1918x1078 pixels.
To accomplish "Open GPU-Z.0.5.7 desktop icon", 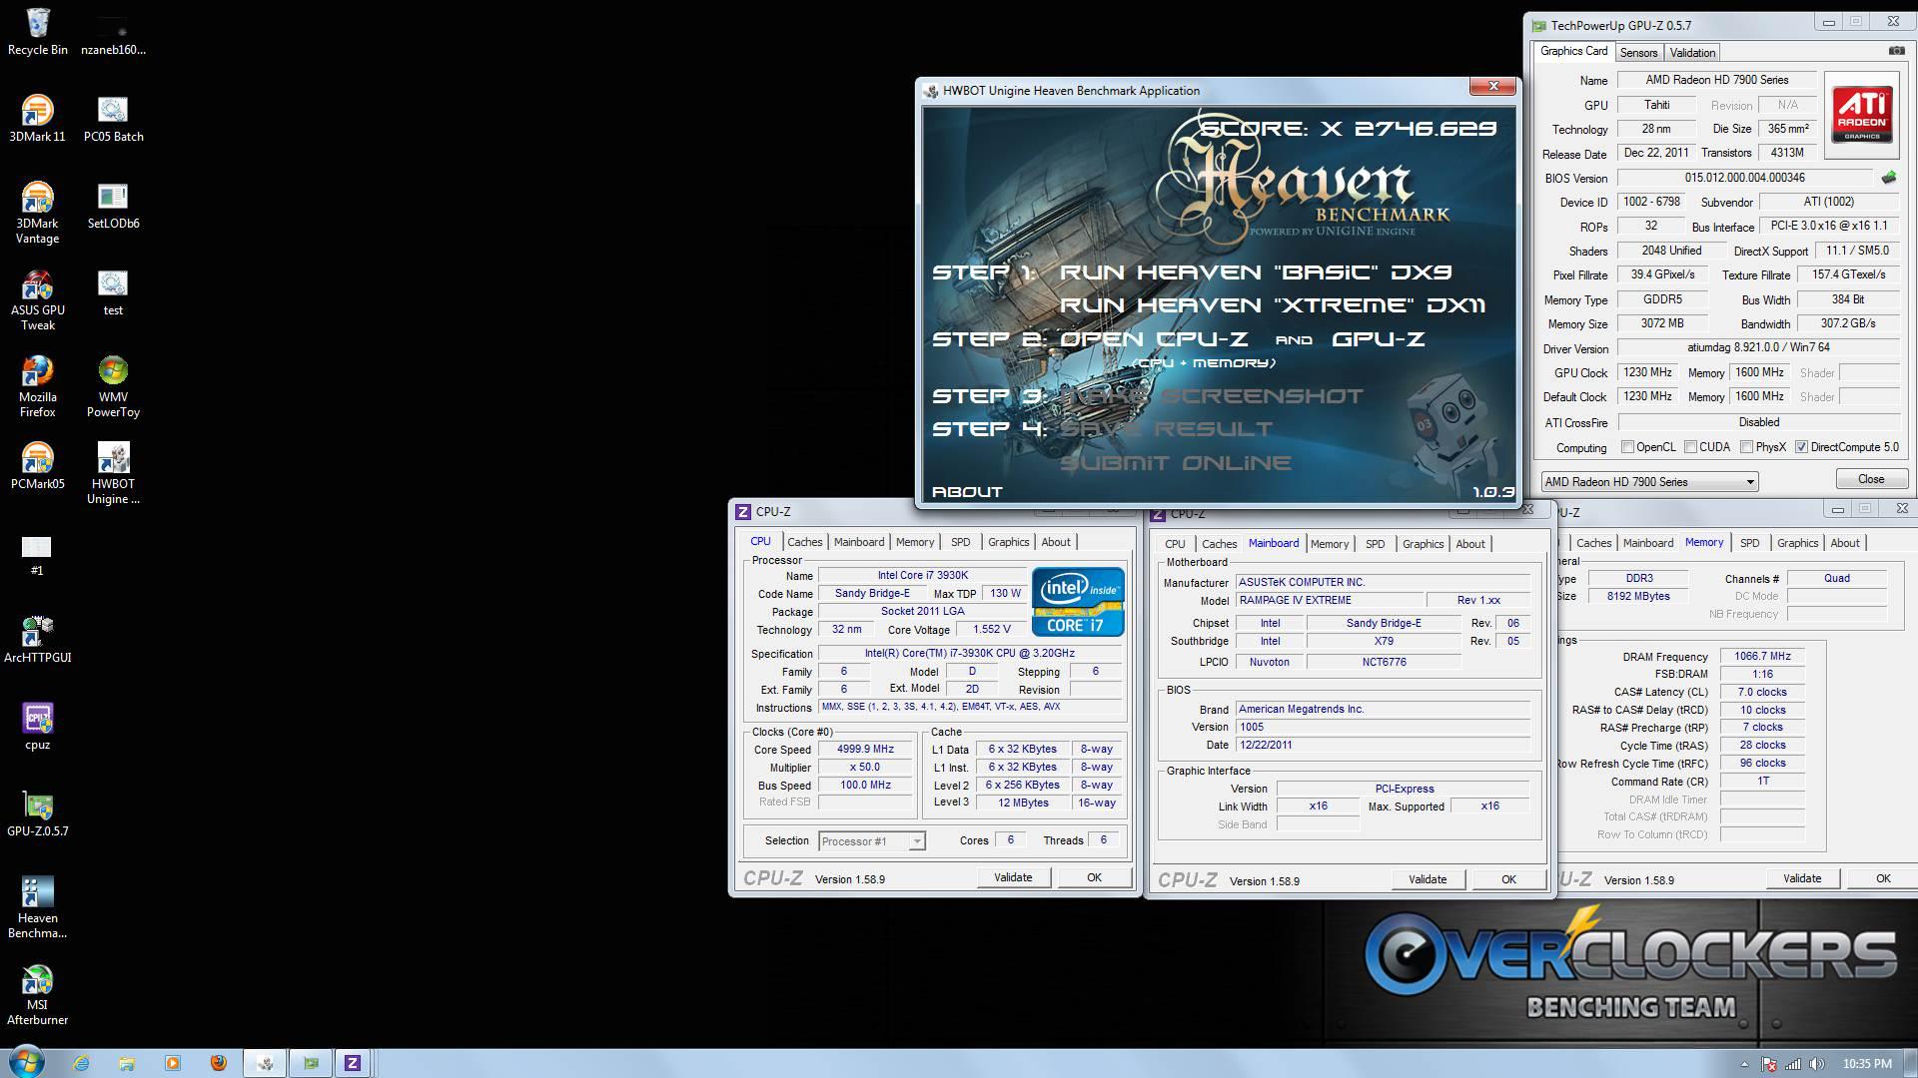I will coord(37,812).
